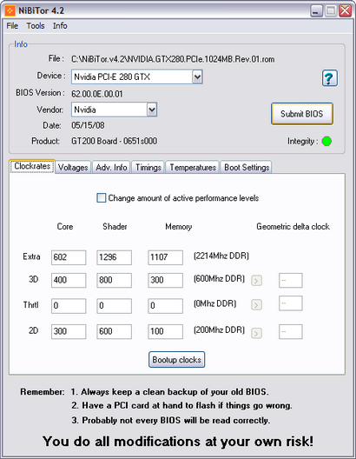
Task: Enable Change amount of active performance levels
Action: tap(101, 198)
